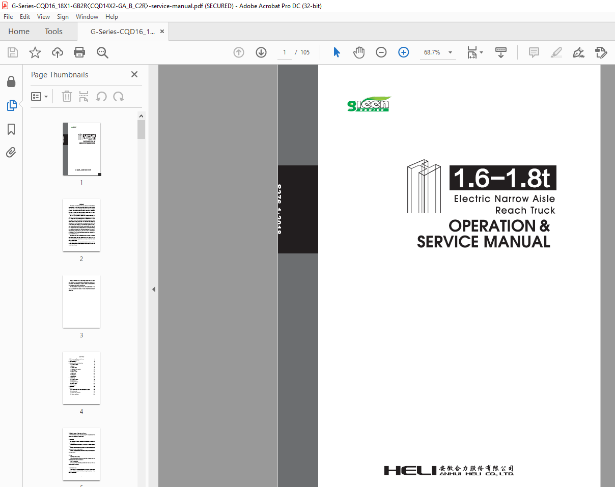Delete selected page thumbnail

(x=67, y=96)
